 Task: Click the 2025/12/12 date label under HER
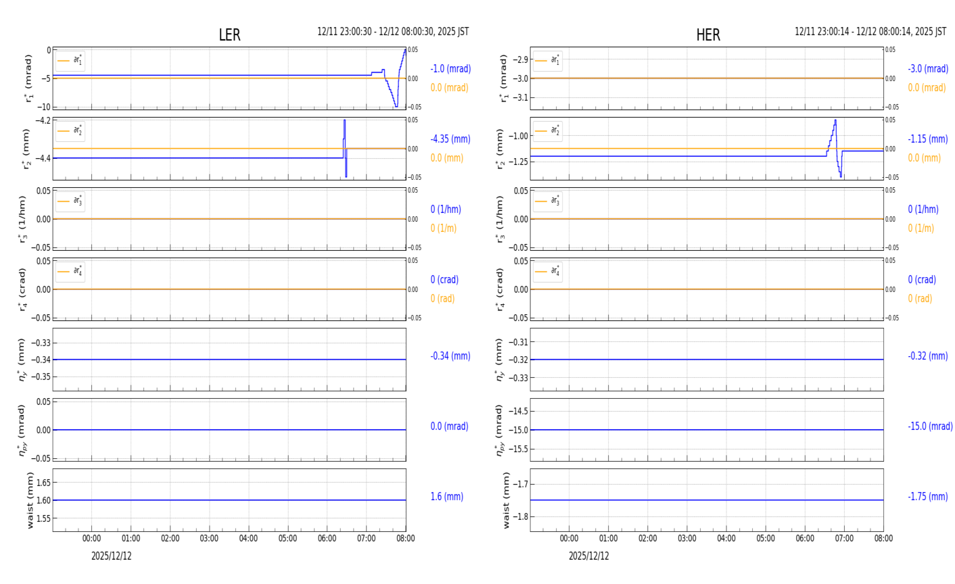(589, 556)
